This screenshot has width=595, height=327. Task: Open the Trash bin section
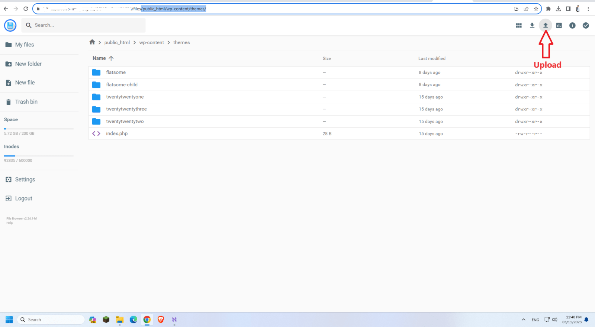tap(26, 102)
